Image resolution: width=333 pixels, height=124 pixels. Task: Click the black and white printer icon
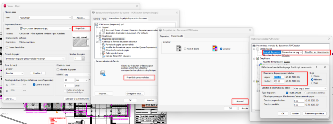coord(179,49)
